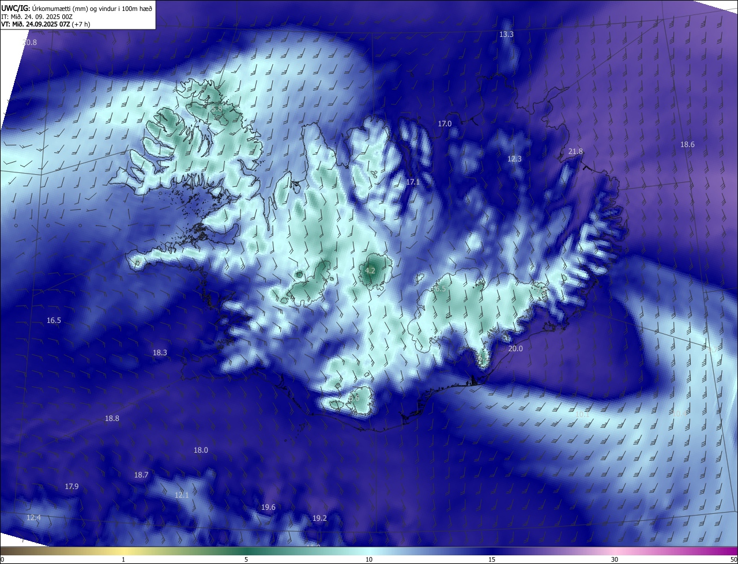Click the 10.1 value label

point(582,415)
